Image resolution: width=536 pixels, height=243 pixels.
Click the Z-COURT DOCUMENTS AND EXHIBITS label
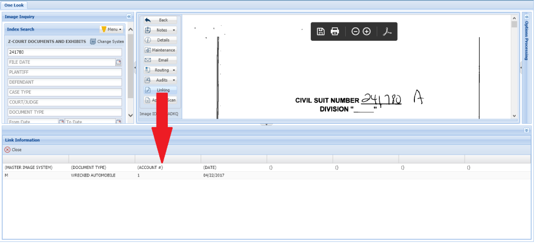click(47, 41)
